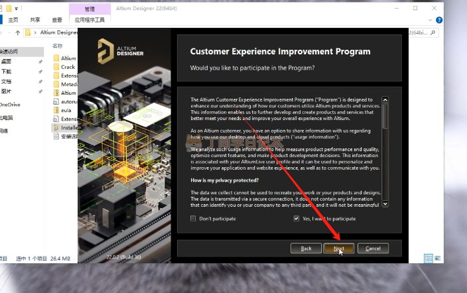
Task: Select the Extensi folder icon in file list
Action: pyautogui.click(x=56, y=76)
